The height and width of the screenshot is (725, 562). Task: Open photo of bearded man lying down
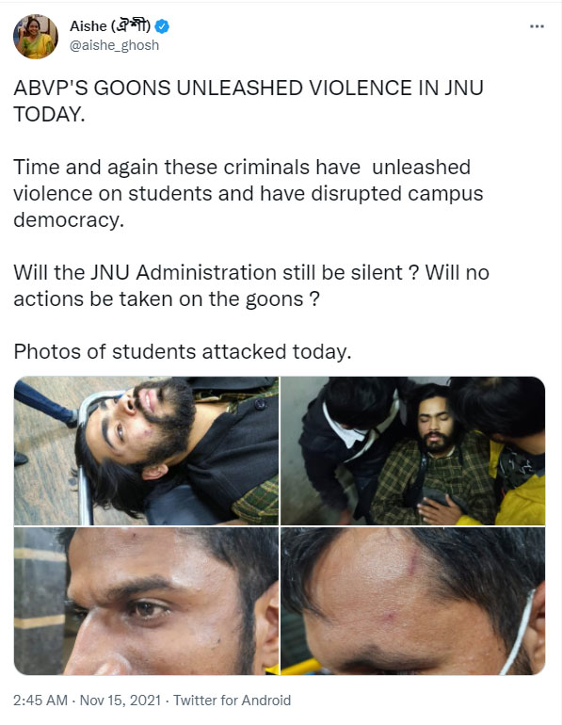(x=146, y=451)
